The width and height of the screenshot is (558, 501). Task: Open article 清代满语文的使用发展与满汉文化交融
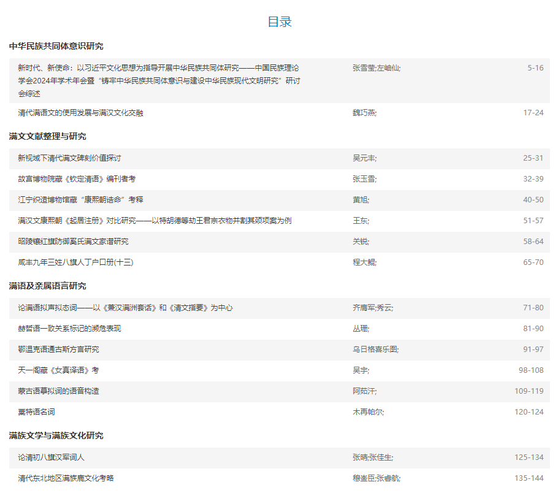click(80, 113)
